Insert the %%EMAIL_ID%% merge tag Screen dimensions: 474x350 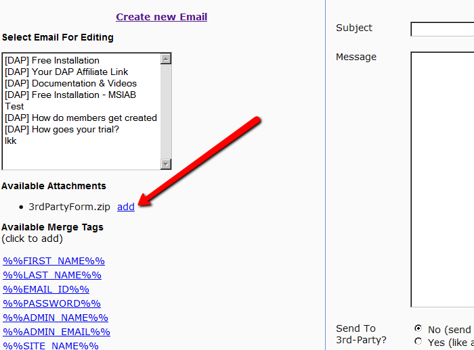coord(46,289)
